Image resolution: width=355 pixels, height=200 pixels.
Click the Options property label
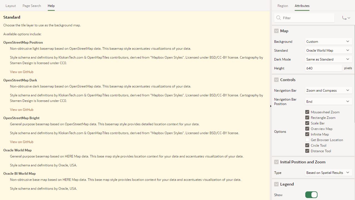tap(280, 131)
